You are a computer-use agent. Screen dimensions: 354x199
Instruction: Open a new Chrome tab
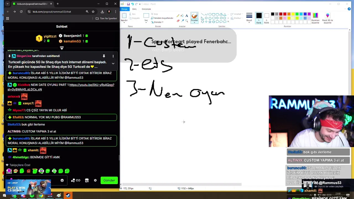pos(58,4)
